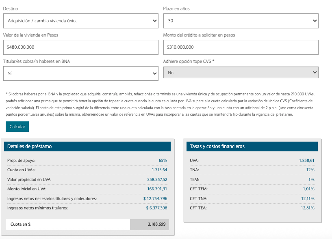The image size is (332, 239).
Task: Click the Ingresos netos necesarios titulares y codeudores label
Action: coord(52,198)
